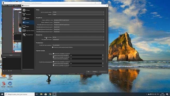
Task: Click the settings sidebar horizontal scrollbar
Action: [x=28, y=69]
